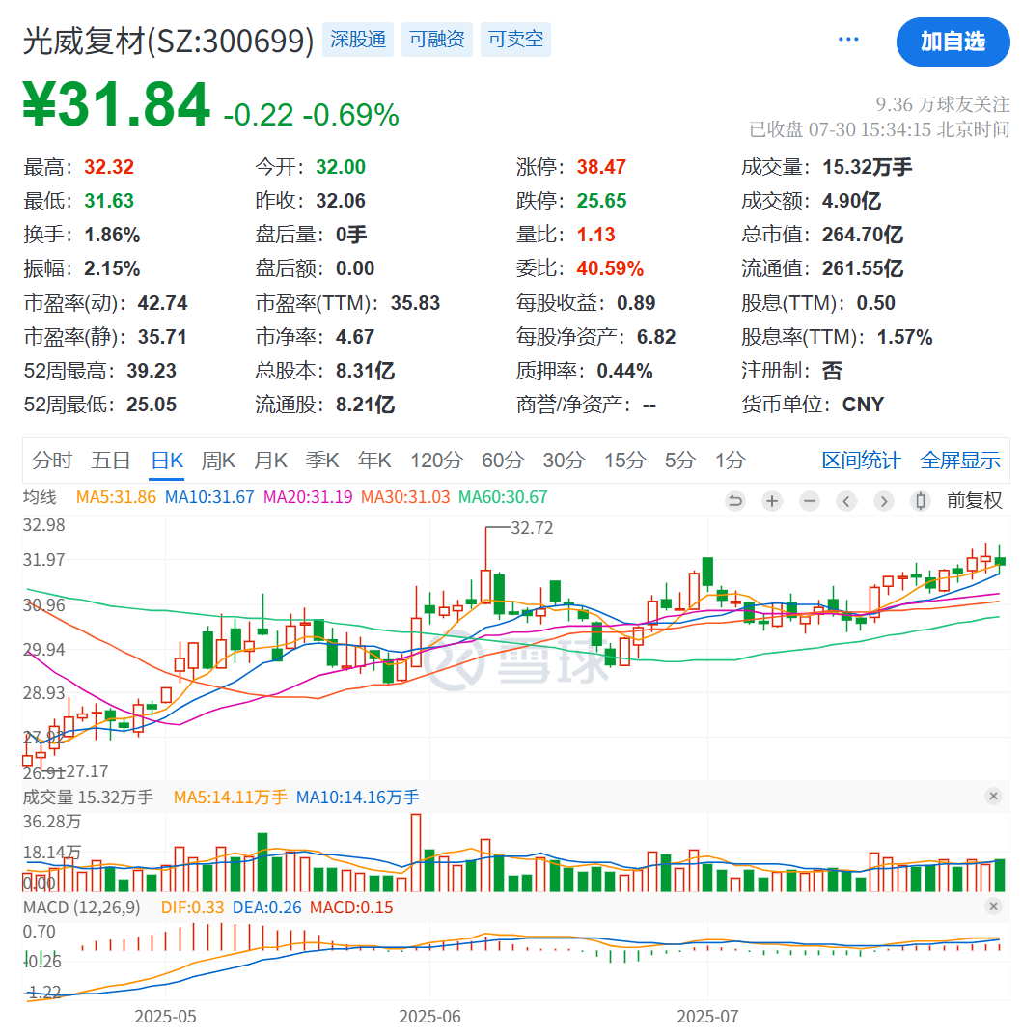Select the 日K tab
This screenshot has height=1036, width=1022.
(x=167, y=461)
